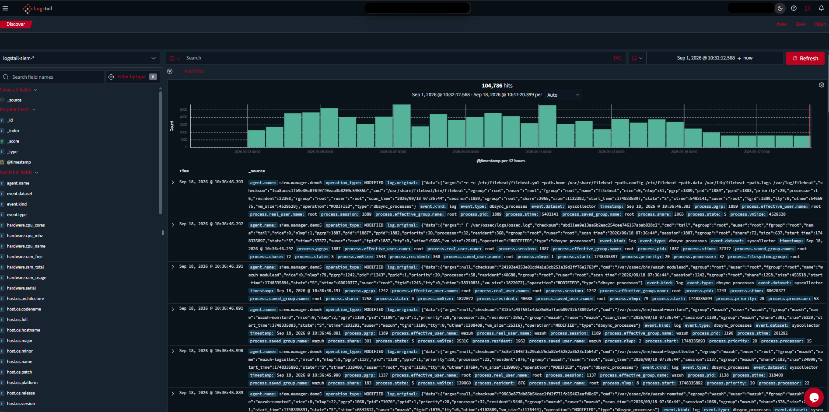Open Filter by type options
This screenshot has width=829, height=412.
pyautogui.click(x=133, y=77)
